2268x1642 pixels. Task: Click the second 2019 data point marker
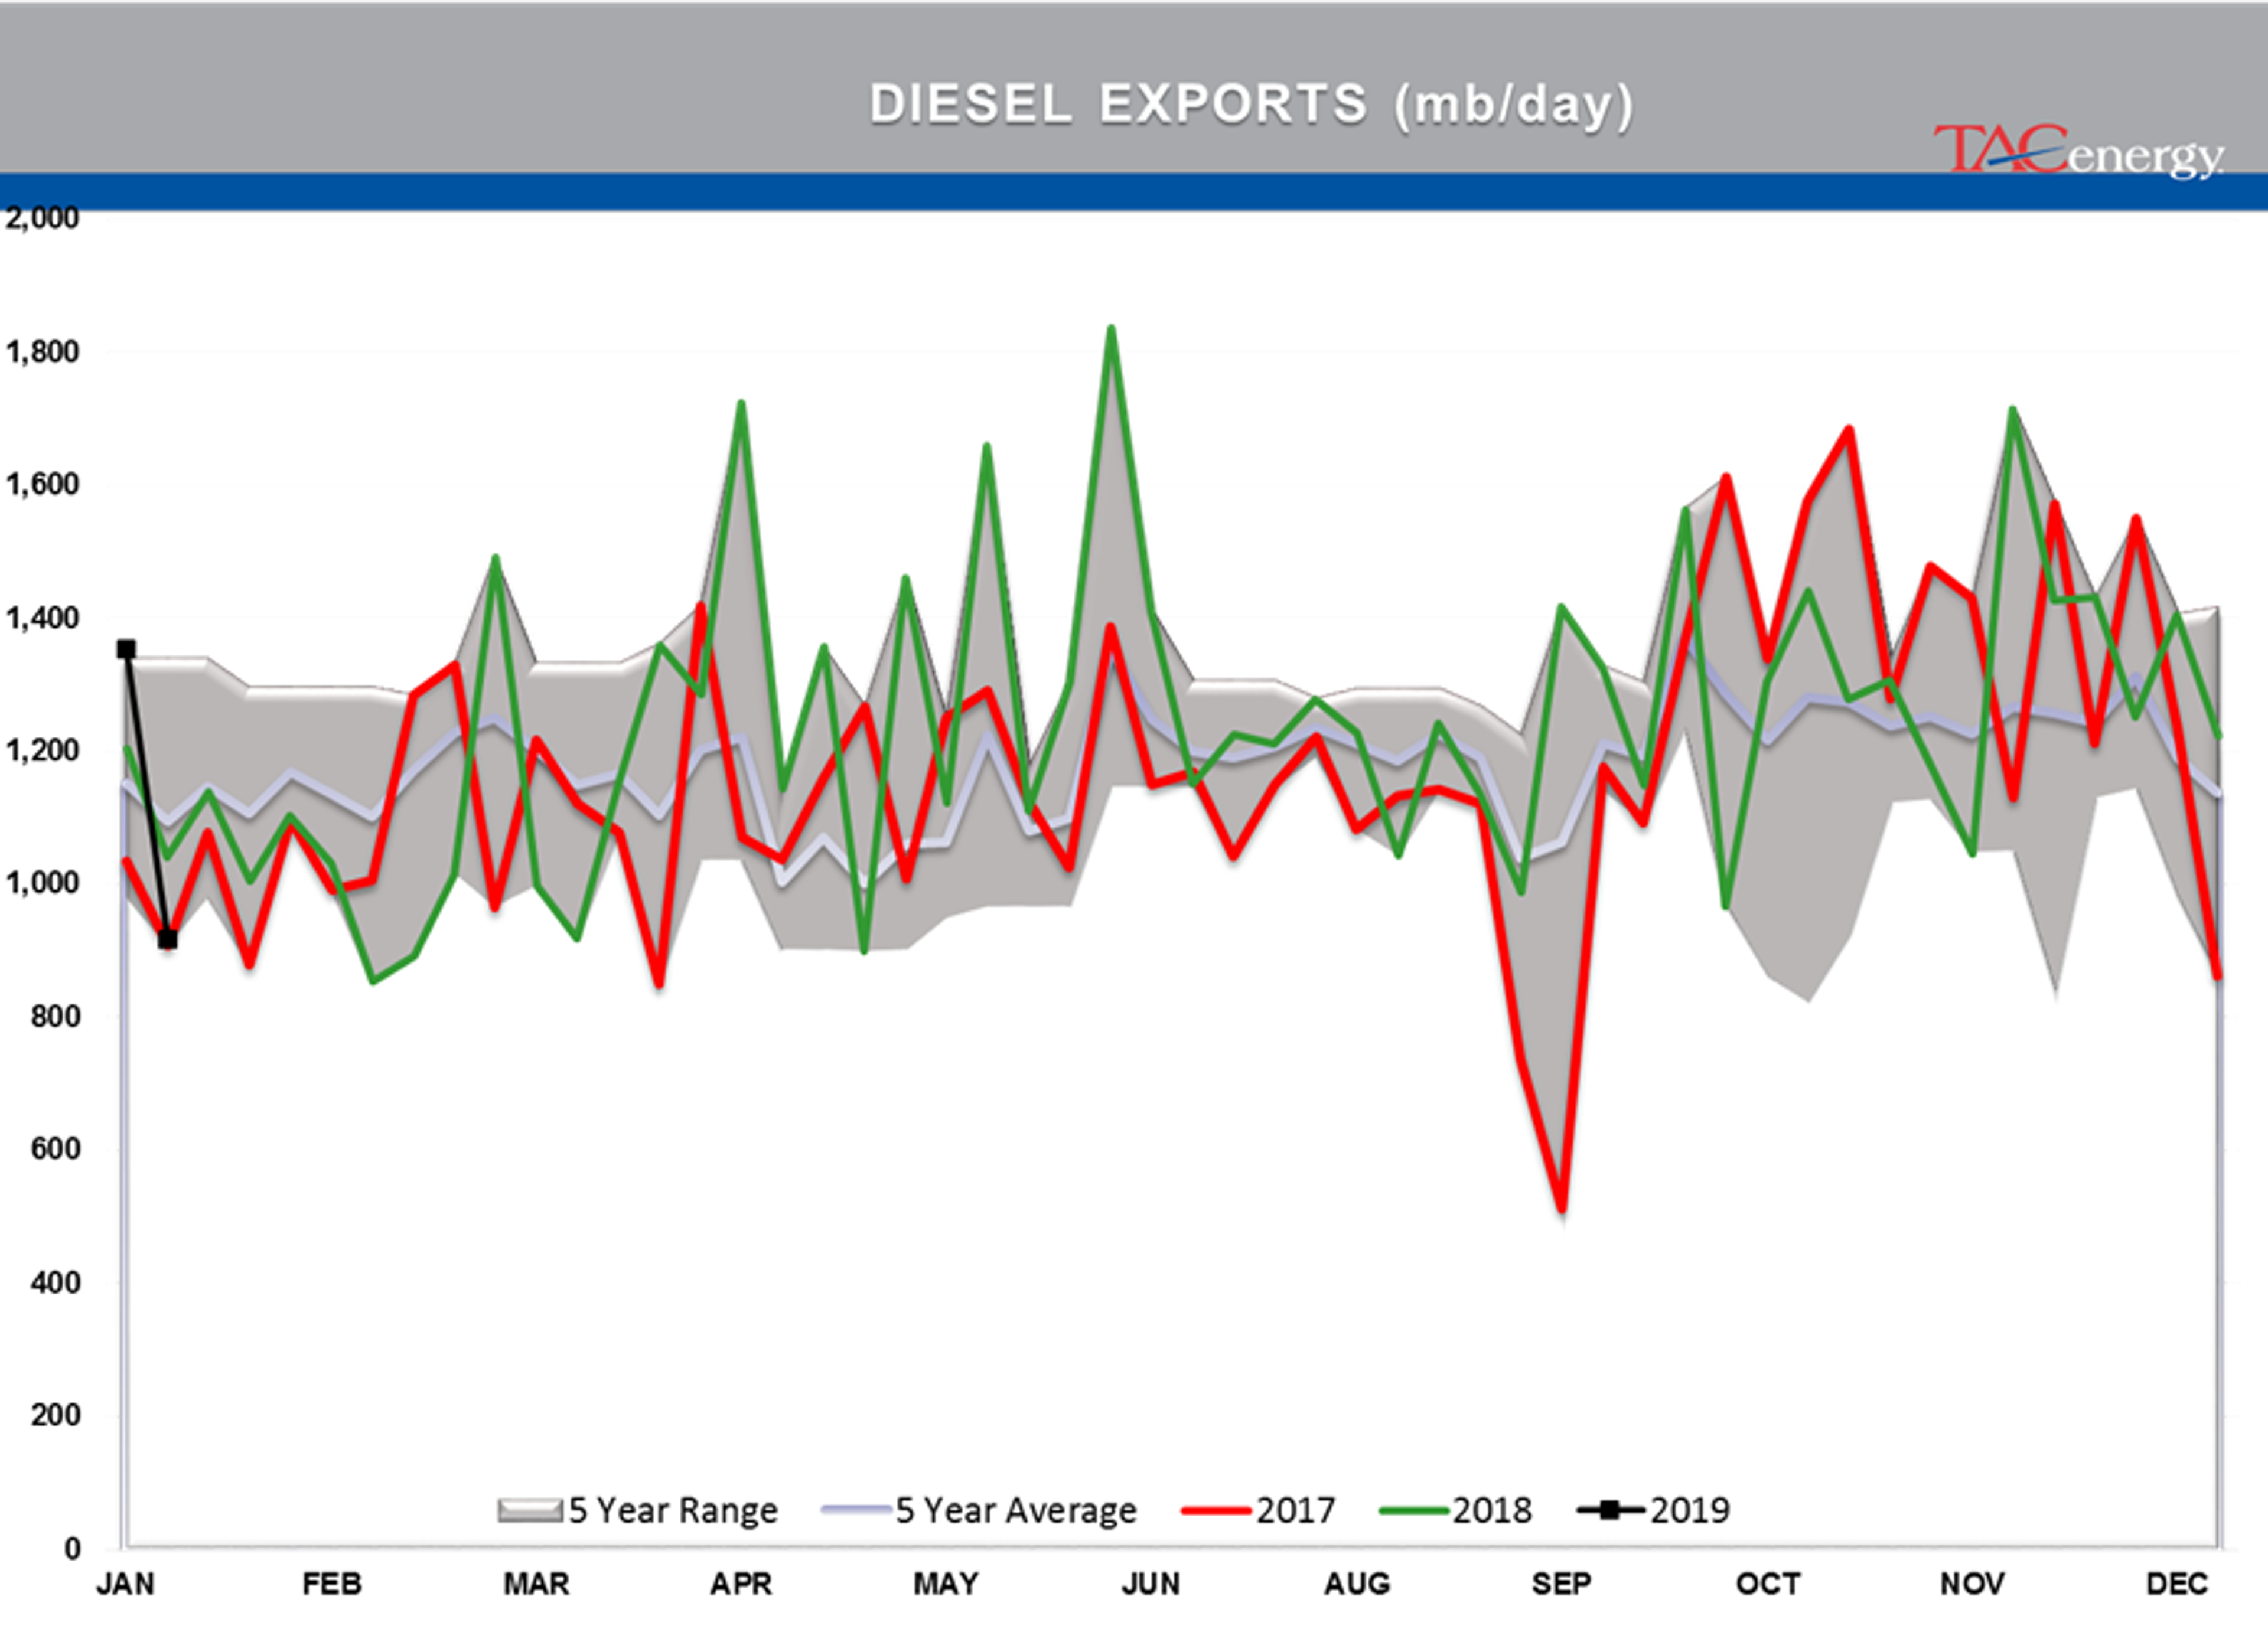[168, 939]
